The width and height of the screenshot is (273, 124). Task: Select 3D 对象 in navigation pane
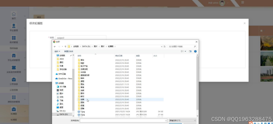tap(61, 86)
